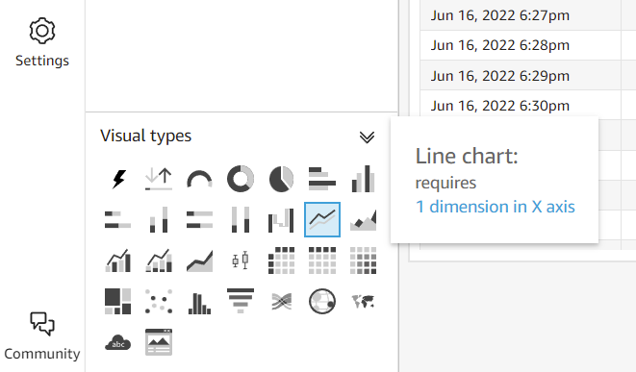This screenshot has width=636, height=372.
Task: Choose the Sankey diagram visual
Action: click(x=282, y=301)
